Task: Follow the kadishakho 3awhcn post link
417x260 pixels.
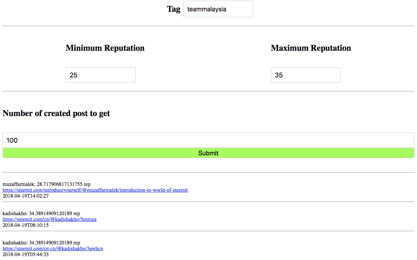Action: tap(53, 249)
